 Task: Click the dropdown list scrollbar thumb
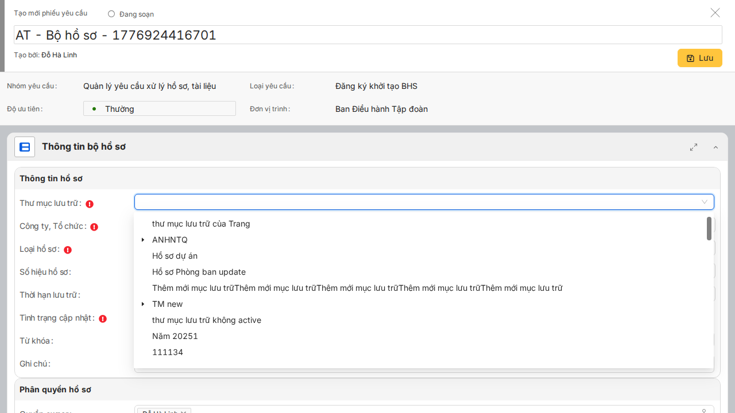point(709,228)
